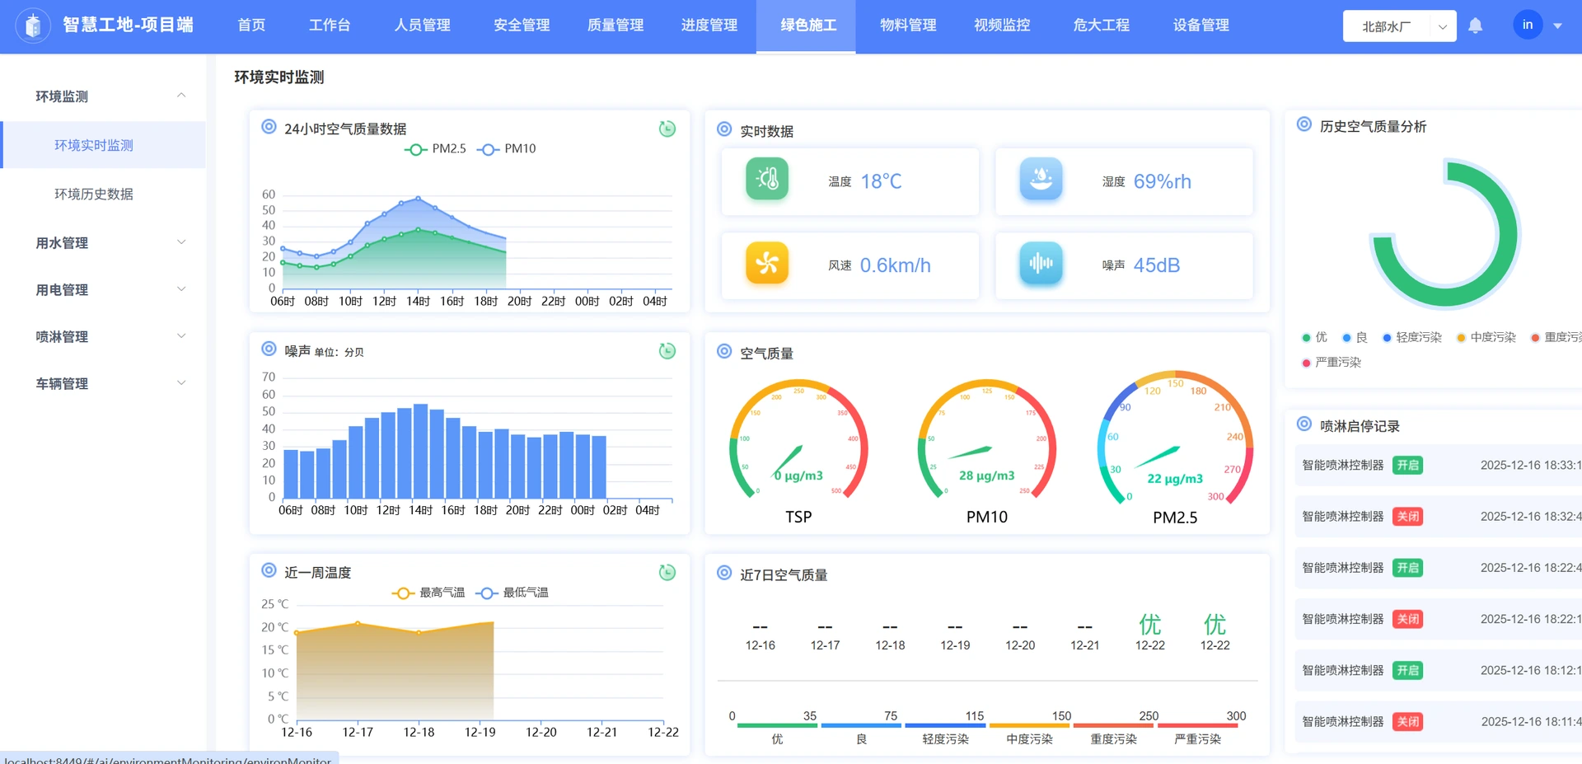The width and height of the screenshot is (1582, 764).
Task: Click 开启 tag on 18:22:4 sprinkler record
Action: point(1408,568)
